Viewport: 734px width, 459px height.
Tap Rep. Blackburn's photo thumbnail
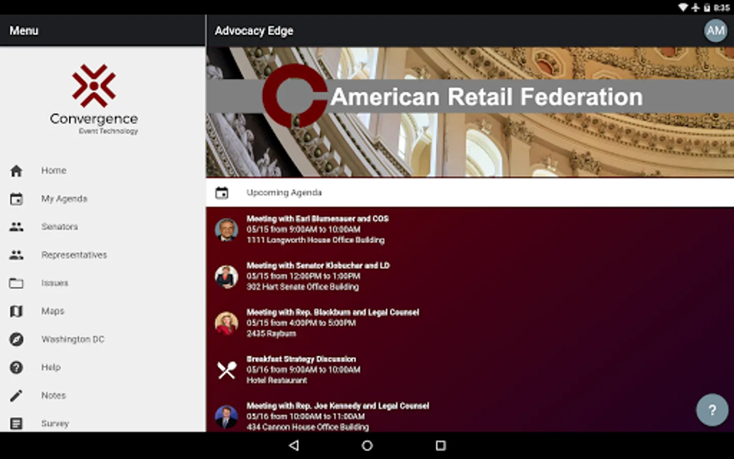pyautogui.click(x=227, y=323)
